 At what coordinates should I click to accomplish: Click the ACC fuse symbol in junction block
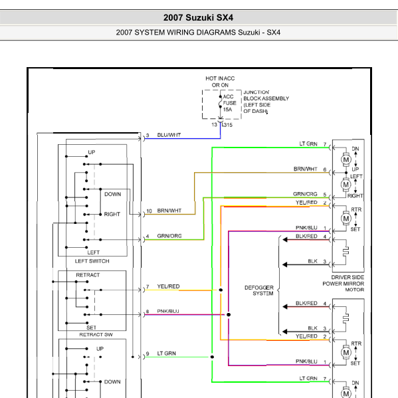tap(221, 102)
